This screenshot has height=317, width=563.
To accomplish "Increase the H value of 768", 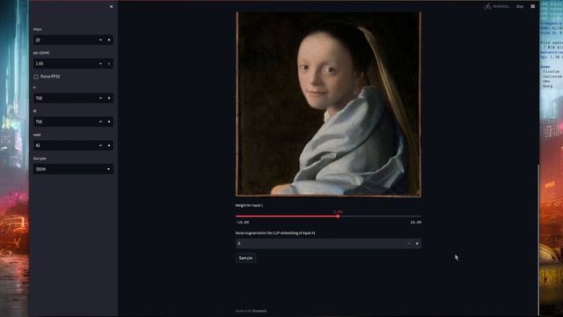I will 109,98.
